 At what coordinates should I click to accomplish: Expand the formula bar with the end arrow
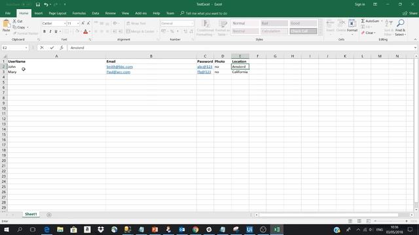pyautogui.click(x=415, y=48)
